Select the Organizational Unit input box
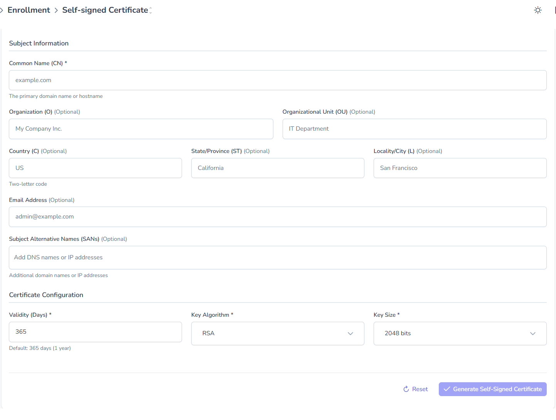 414,129
